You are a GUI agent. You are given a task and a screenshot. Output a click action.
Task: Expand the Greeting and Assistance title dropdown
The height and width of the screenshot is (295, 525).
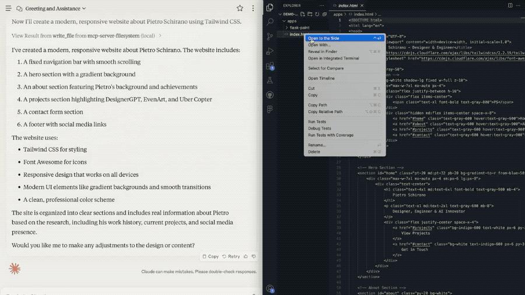tap(55, 8)
